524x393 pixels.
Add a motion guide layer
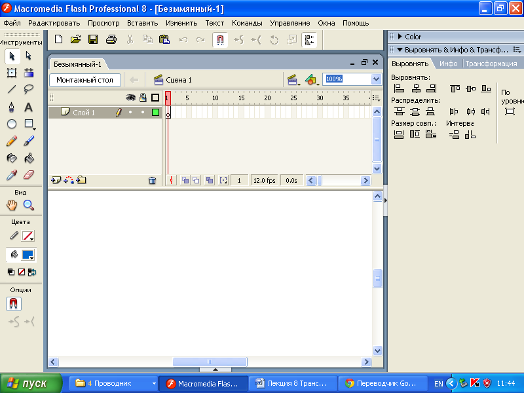pyautogui.click(x=69, y=181)
